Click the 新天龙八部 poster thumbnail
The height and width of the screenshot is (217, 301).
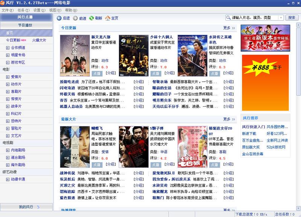point(75,55)
